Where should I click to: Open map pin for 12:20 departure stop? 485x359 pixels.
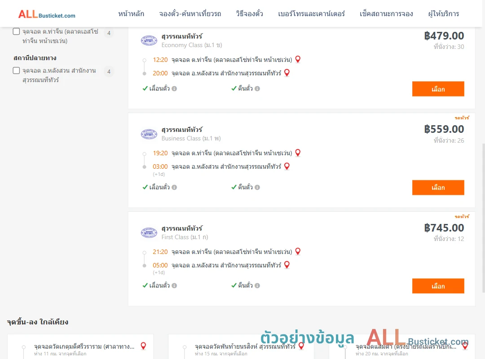pos(298,59)
